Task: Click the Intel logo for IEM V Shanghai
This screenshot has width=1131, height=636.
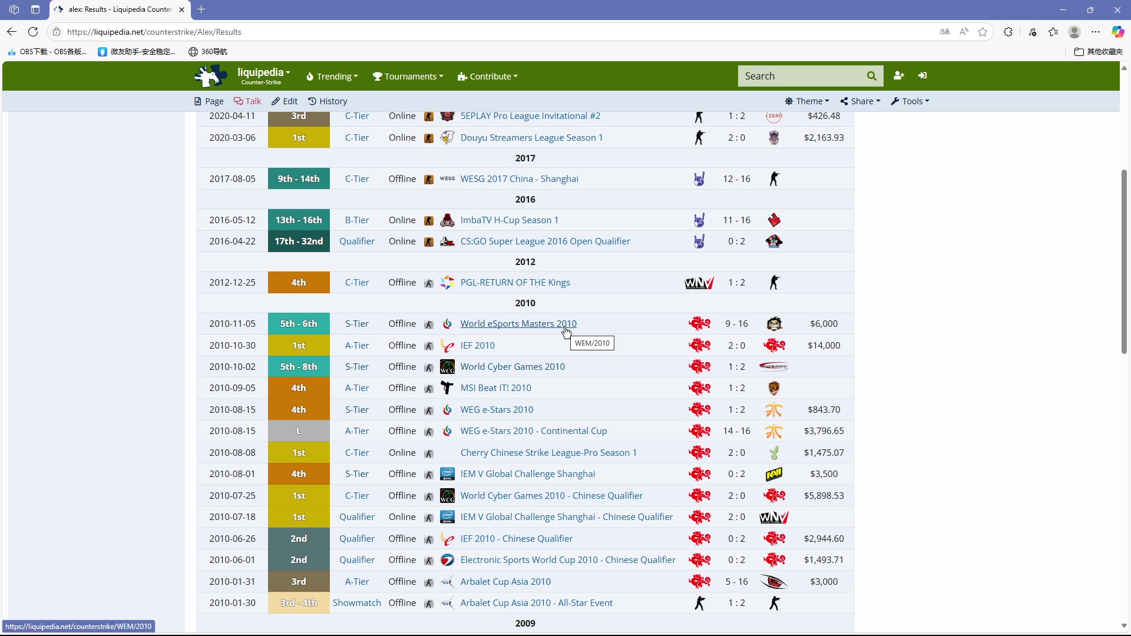Action: 447,474
